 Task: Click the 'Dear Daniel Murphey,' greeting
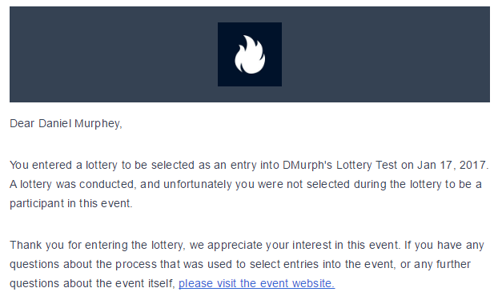tap(66, 123)
